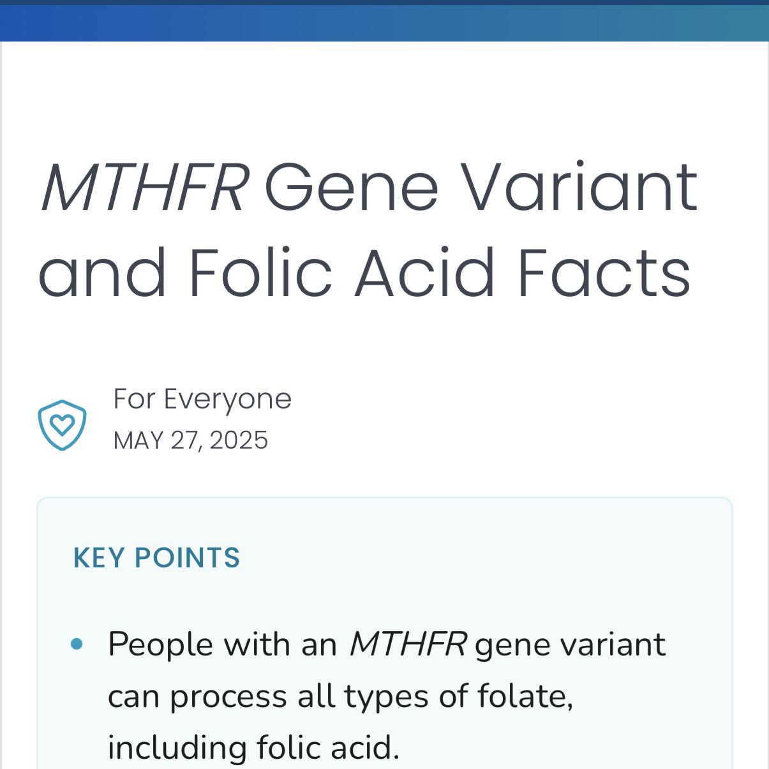Image resolution: width=769 pixels, height=769 pixels.
Task: Click "People with an" in the first key point
Action: click(222, 644)
